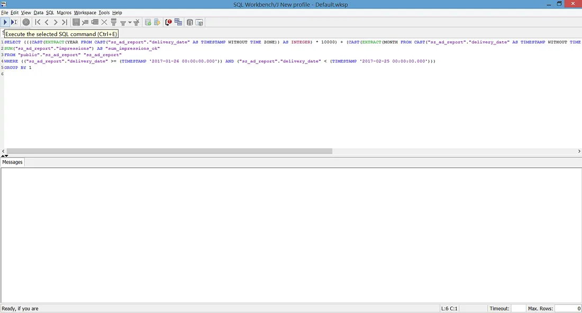Execute current statement at cursor icon

[x=14, y=22]
